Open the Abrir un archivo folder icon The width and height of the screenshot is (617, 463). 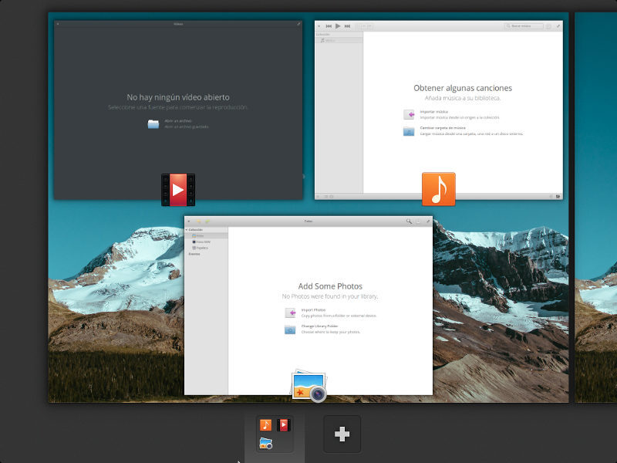(x=153, y=123)
